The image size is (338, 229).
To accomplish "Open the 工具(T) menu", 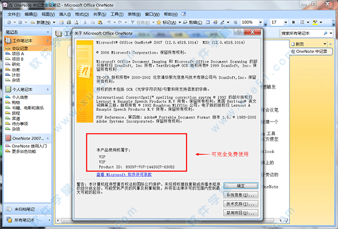I will [117, 15].
